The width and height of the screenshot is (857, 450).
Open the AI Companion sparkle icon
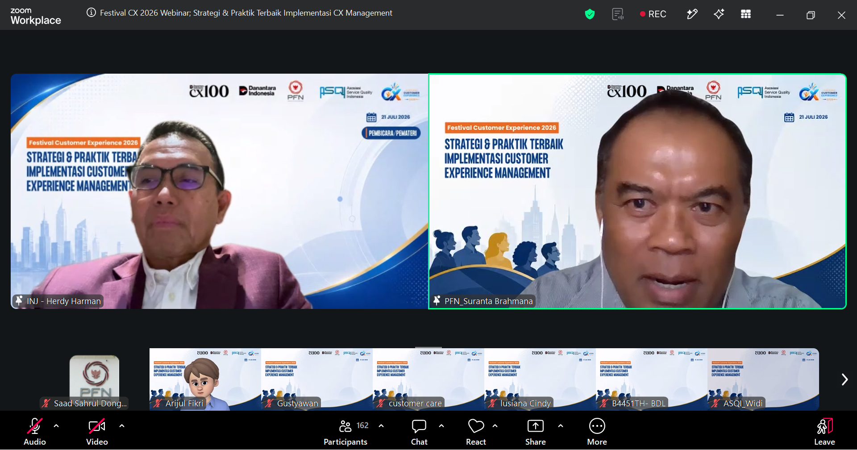(x=719, y=14)
